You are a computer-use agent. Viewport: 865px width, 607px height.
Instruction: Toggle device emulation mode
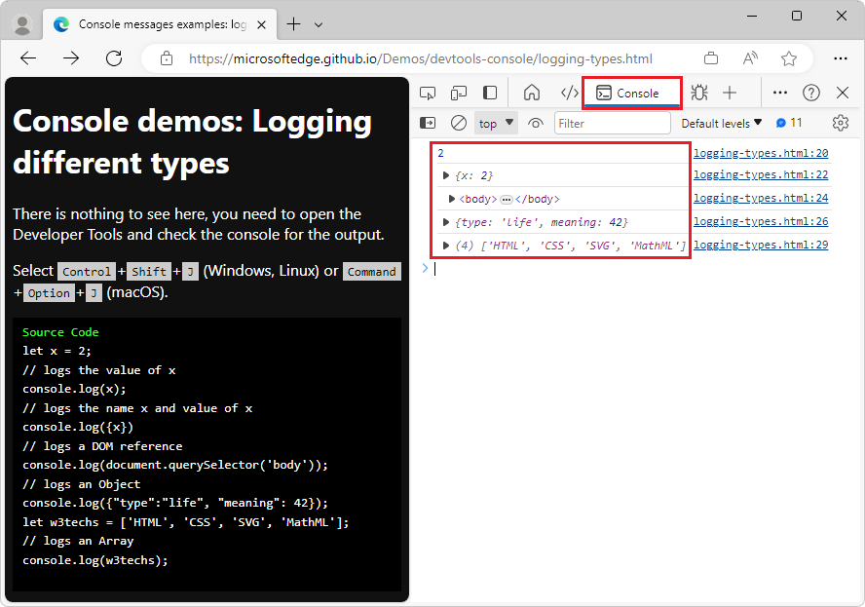tap(457, 93)
